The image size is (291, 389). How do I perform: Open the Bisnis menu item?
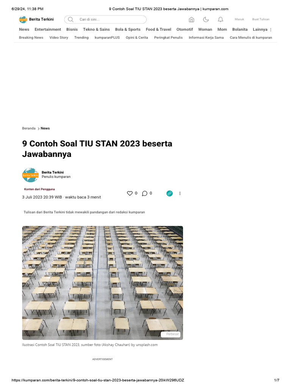point(72,30)
